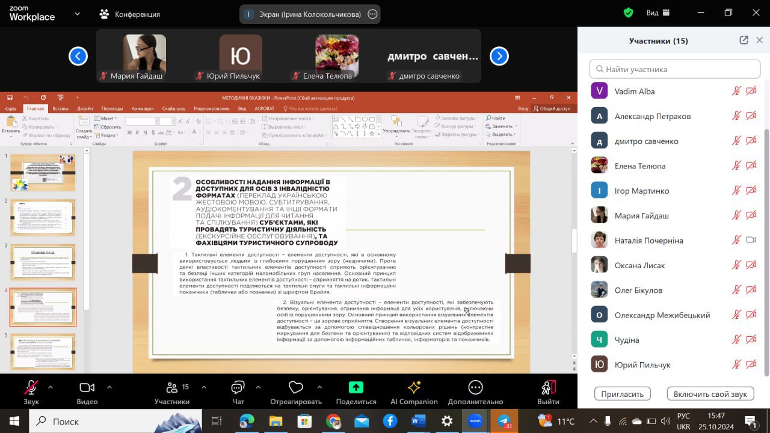Click the green Share screen icon
The height and width of the screenshot is (433, 770).
[x=356, y=388]
